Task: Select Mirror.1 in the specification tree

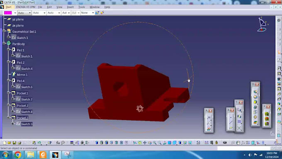Action: [x=22, y=75]
